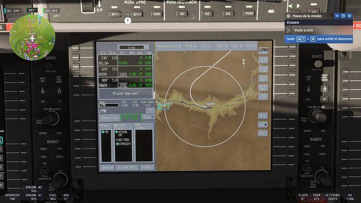Switch to the Departure tab
This screenshot has height=203, width=361.
click(x=109, y=118)
